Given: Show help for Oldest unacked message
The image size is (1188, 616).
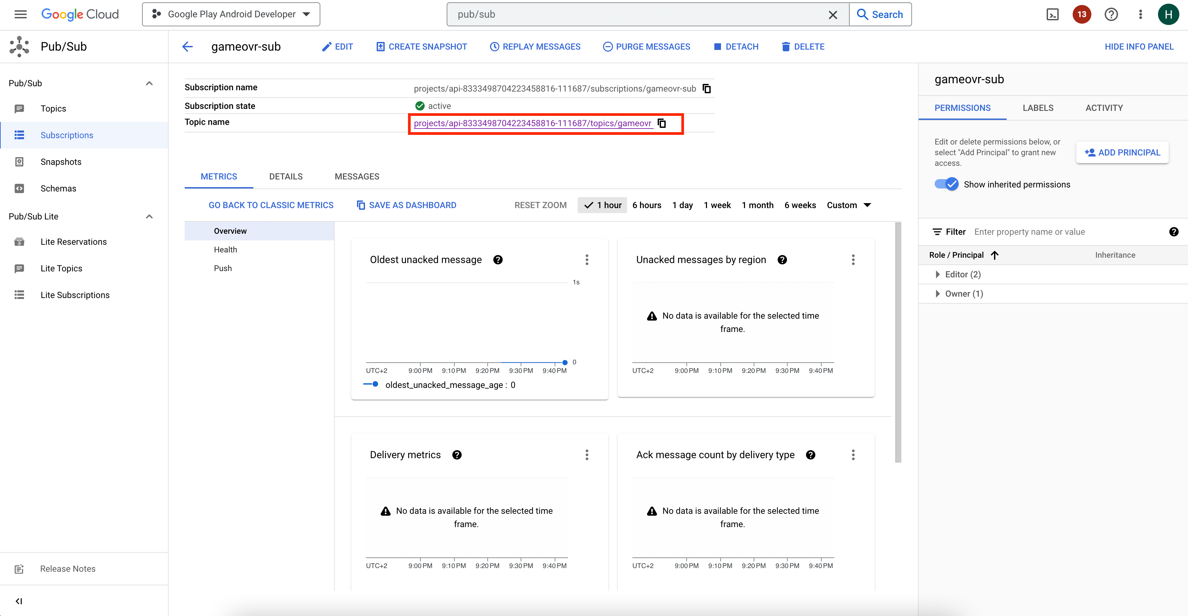Looking at the screenshot, I should pos(498,260).
